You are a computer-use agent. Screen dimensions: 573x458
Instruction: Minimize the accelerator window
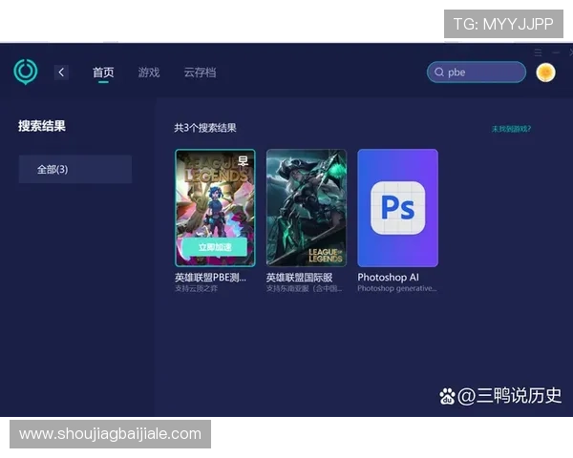tap(556, 52)
